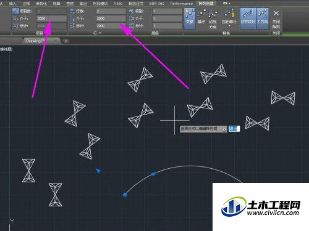Click the 项目数 item count icon
This screenshot has width=309, height=231.
pos(15,11)
